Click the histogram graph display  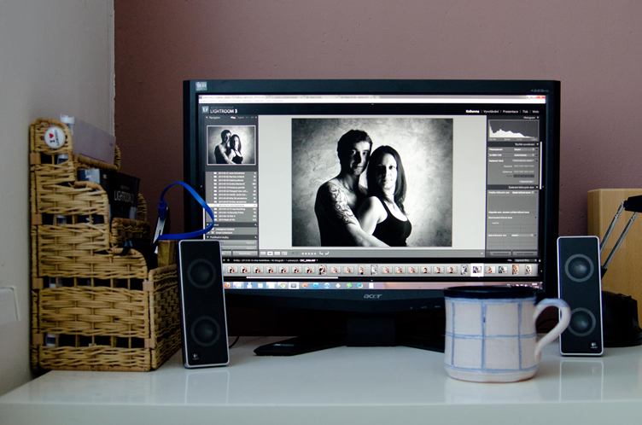[512, 131]
